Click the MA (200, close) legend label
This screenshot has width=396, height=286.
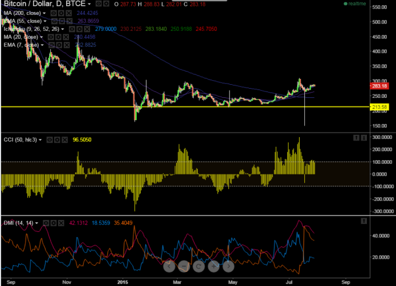tap(22, 13)
